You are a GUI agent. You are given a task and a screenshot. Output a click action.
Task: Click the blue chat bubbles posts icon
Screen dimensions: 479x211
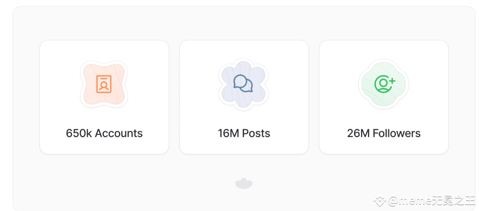point(243,83)
